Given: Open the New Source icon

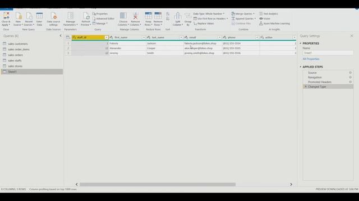Looking at the screenshot, I should (19, 16).
